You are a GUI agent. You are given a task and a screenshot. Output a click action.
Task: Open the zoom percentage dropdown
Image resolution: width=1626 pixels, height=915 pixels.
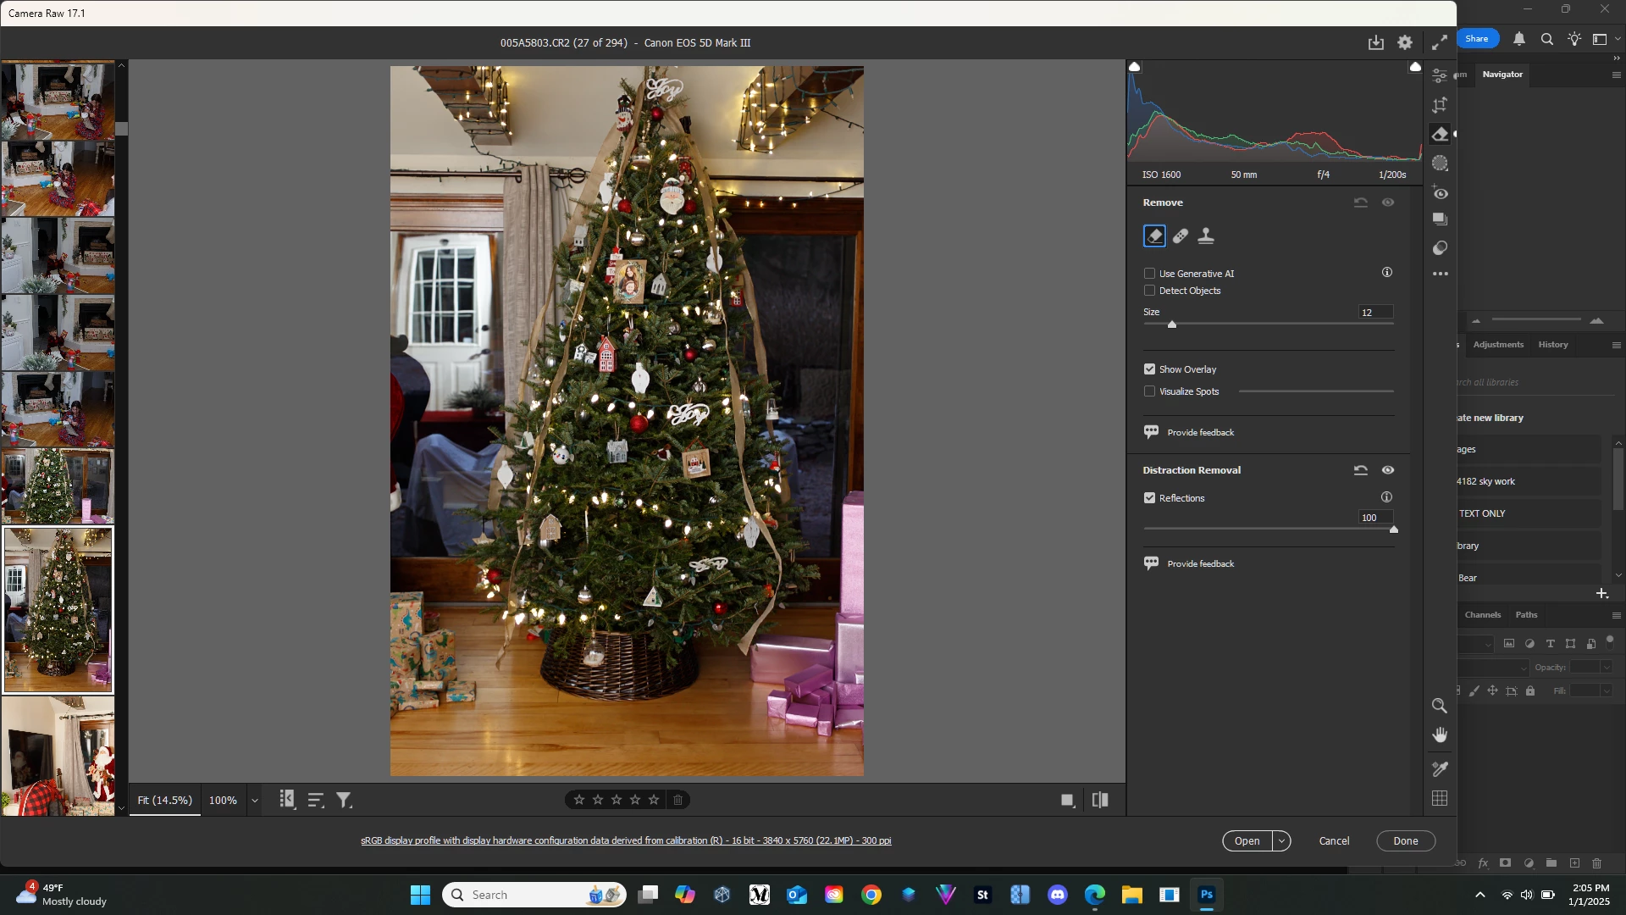pos(254,801)
